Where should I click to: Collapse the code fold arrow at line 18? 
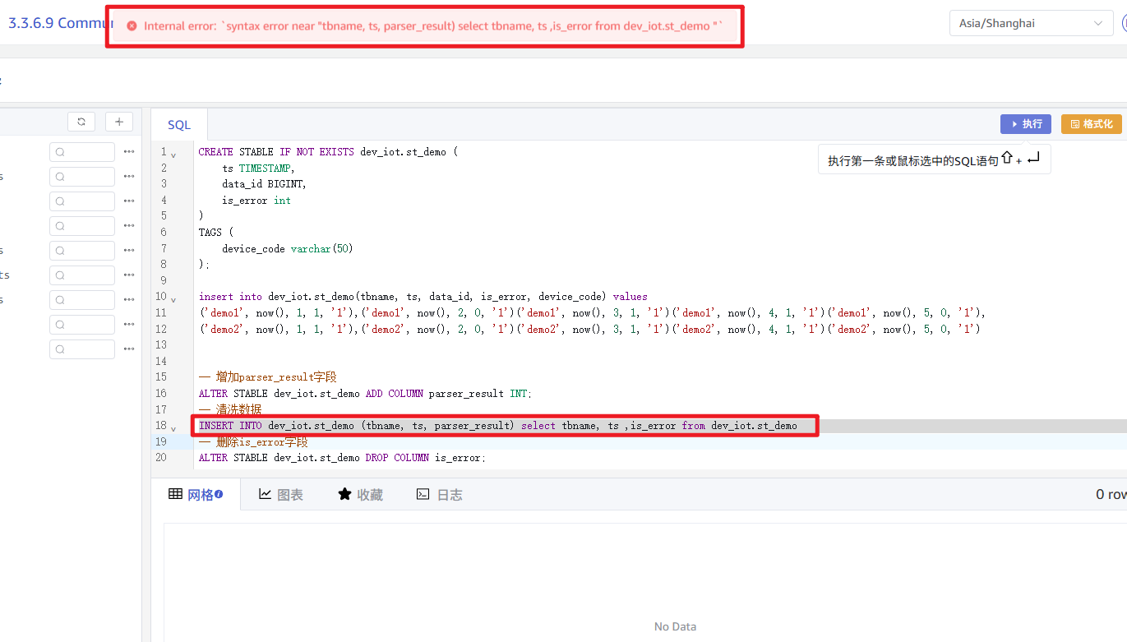click(x=173, y=427)
